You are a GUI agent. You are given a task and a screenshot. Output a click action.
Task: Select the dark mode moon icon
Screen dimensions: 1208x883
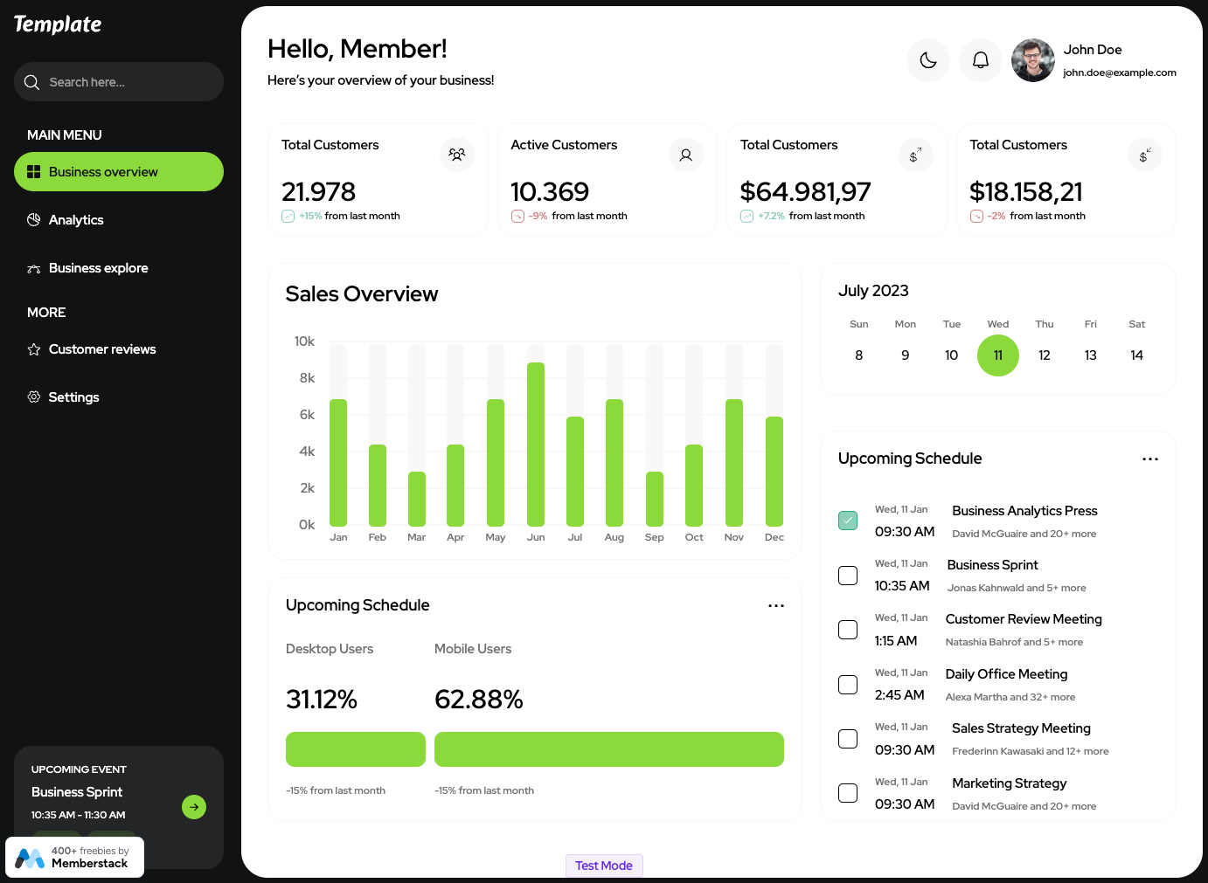(927, 59)
